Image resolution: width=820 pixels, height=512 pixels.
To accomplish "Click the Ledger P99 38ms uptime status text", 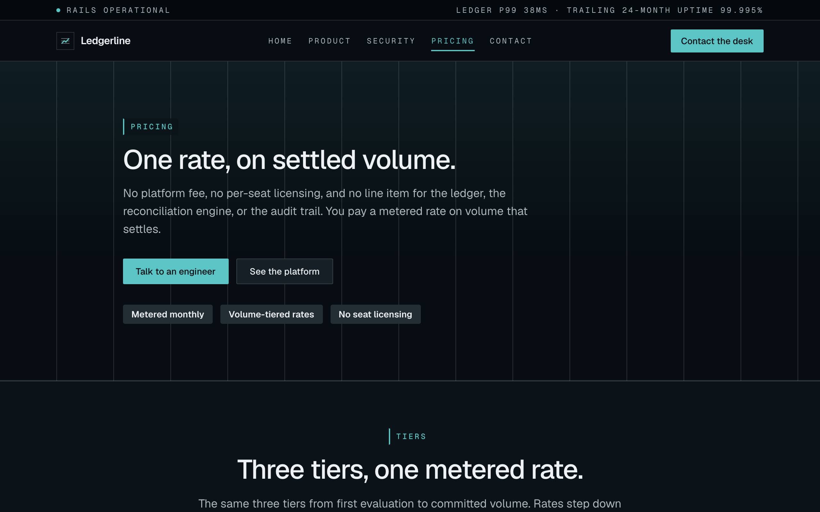I will (x=609, y=10).
